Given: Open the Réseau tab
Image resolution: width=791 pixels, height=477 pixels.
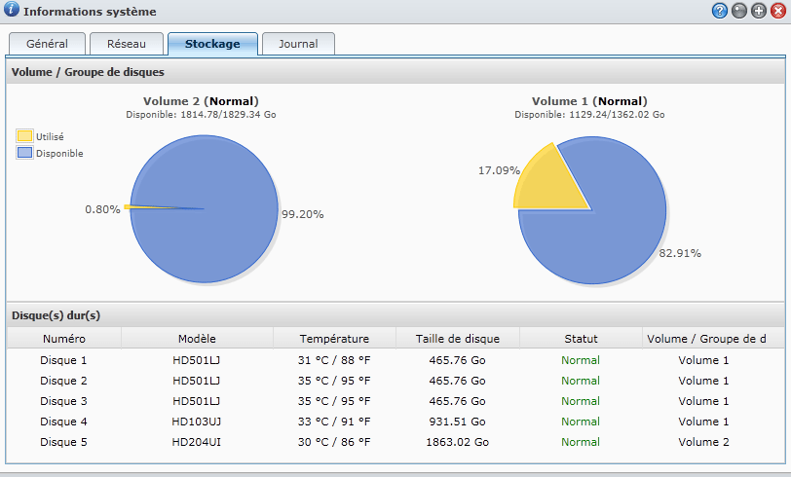Looking at the screenshot, I should pos(126,44).
